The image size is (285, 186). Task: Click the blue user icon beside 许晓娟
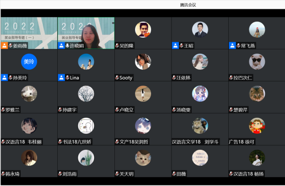61,45
